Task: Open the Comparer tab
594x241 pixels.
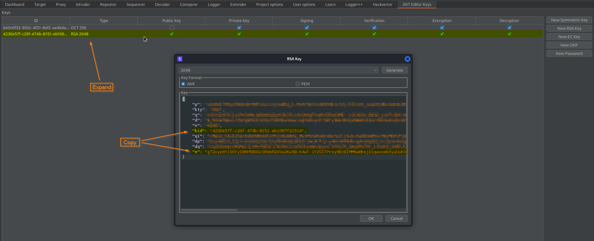Action: pos(189,4)
